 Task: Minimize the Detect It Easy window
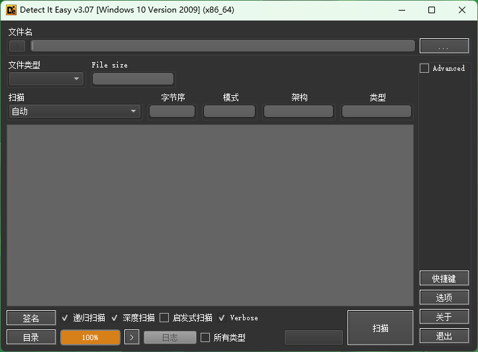402,10
